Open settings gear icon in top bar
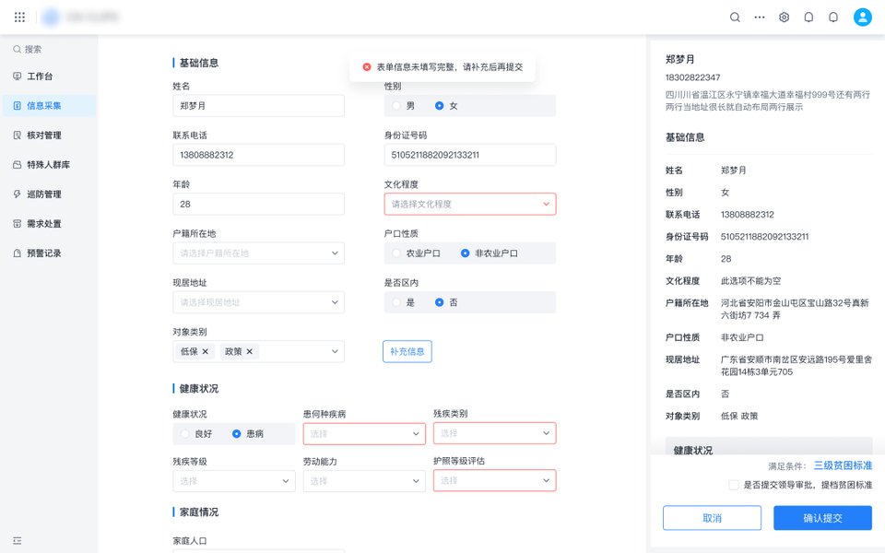The height and width of the screenshot is (553, 885). (x=784, y=17)
